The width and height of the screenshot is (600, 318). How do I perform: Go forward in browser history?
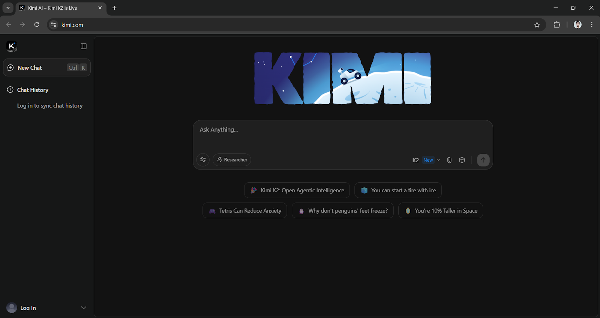22,25
